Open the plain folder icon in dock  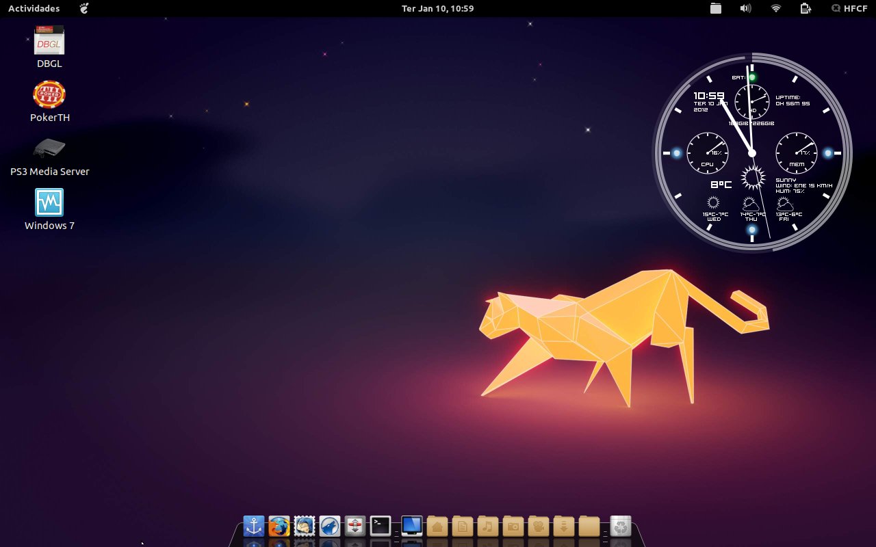(x=589, y=526)
